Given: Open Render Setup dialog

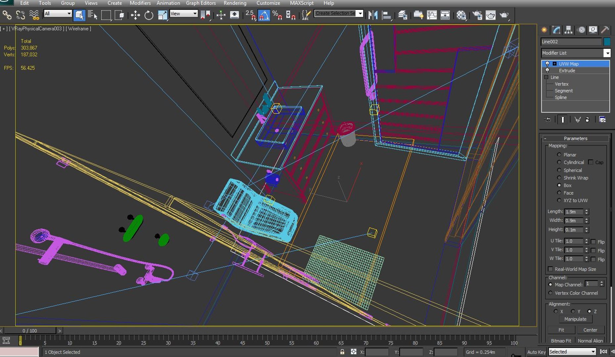Looking at the screenshot, I should (477, 15).
